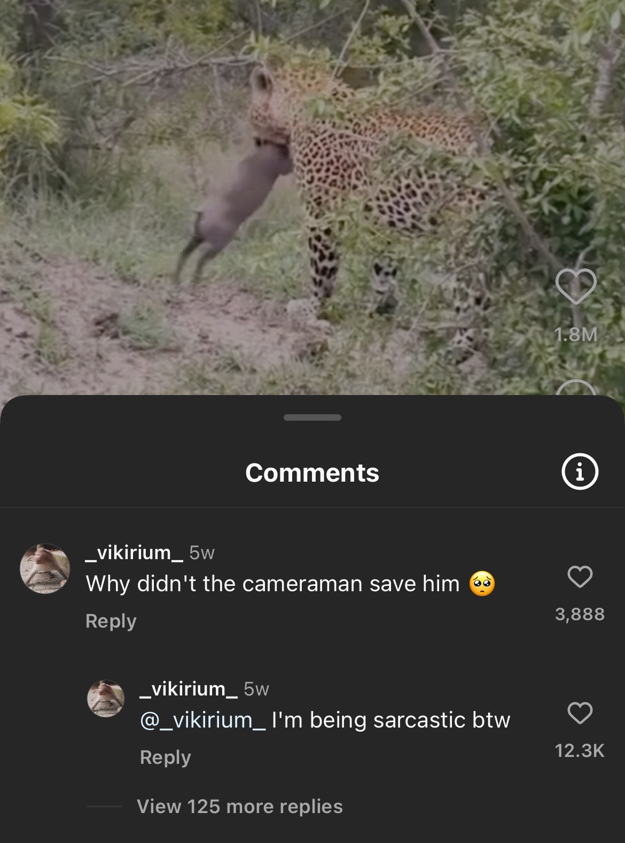Viewport: 625px width, 843px height.
Task: Tap the @_vikirium_ mention link
Action: click(x=202, y=720)
